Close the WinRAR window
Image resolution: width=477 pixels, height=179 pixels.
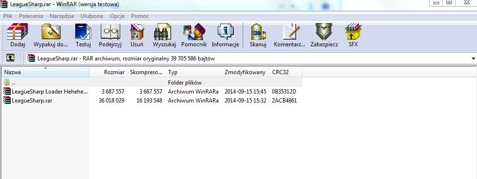tap(467, 3)
